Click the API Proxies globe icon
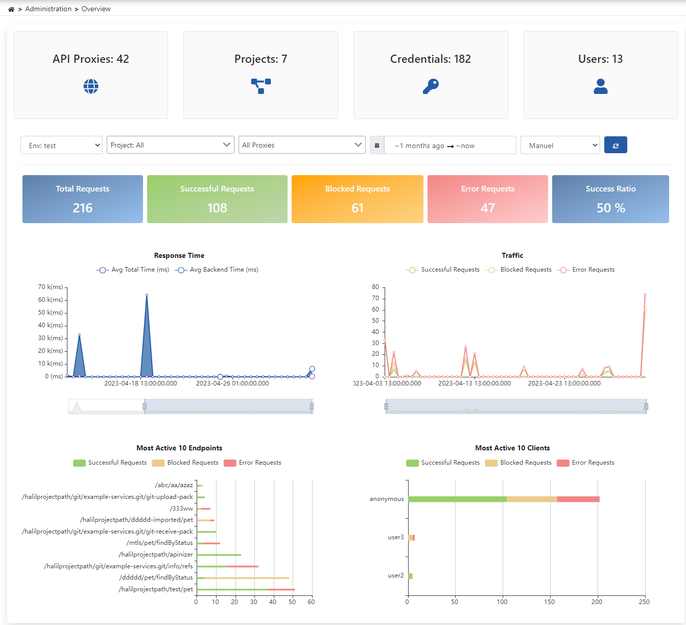686x625 pixels. 91,86
